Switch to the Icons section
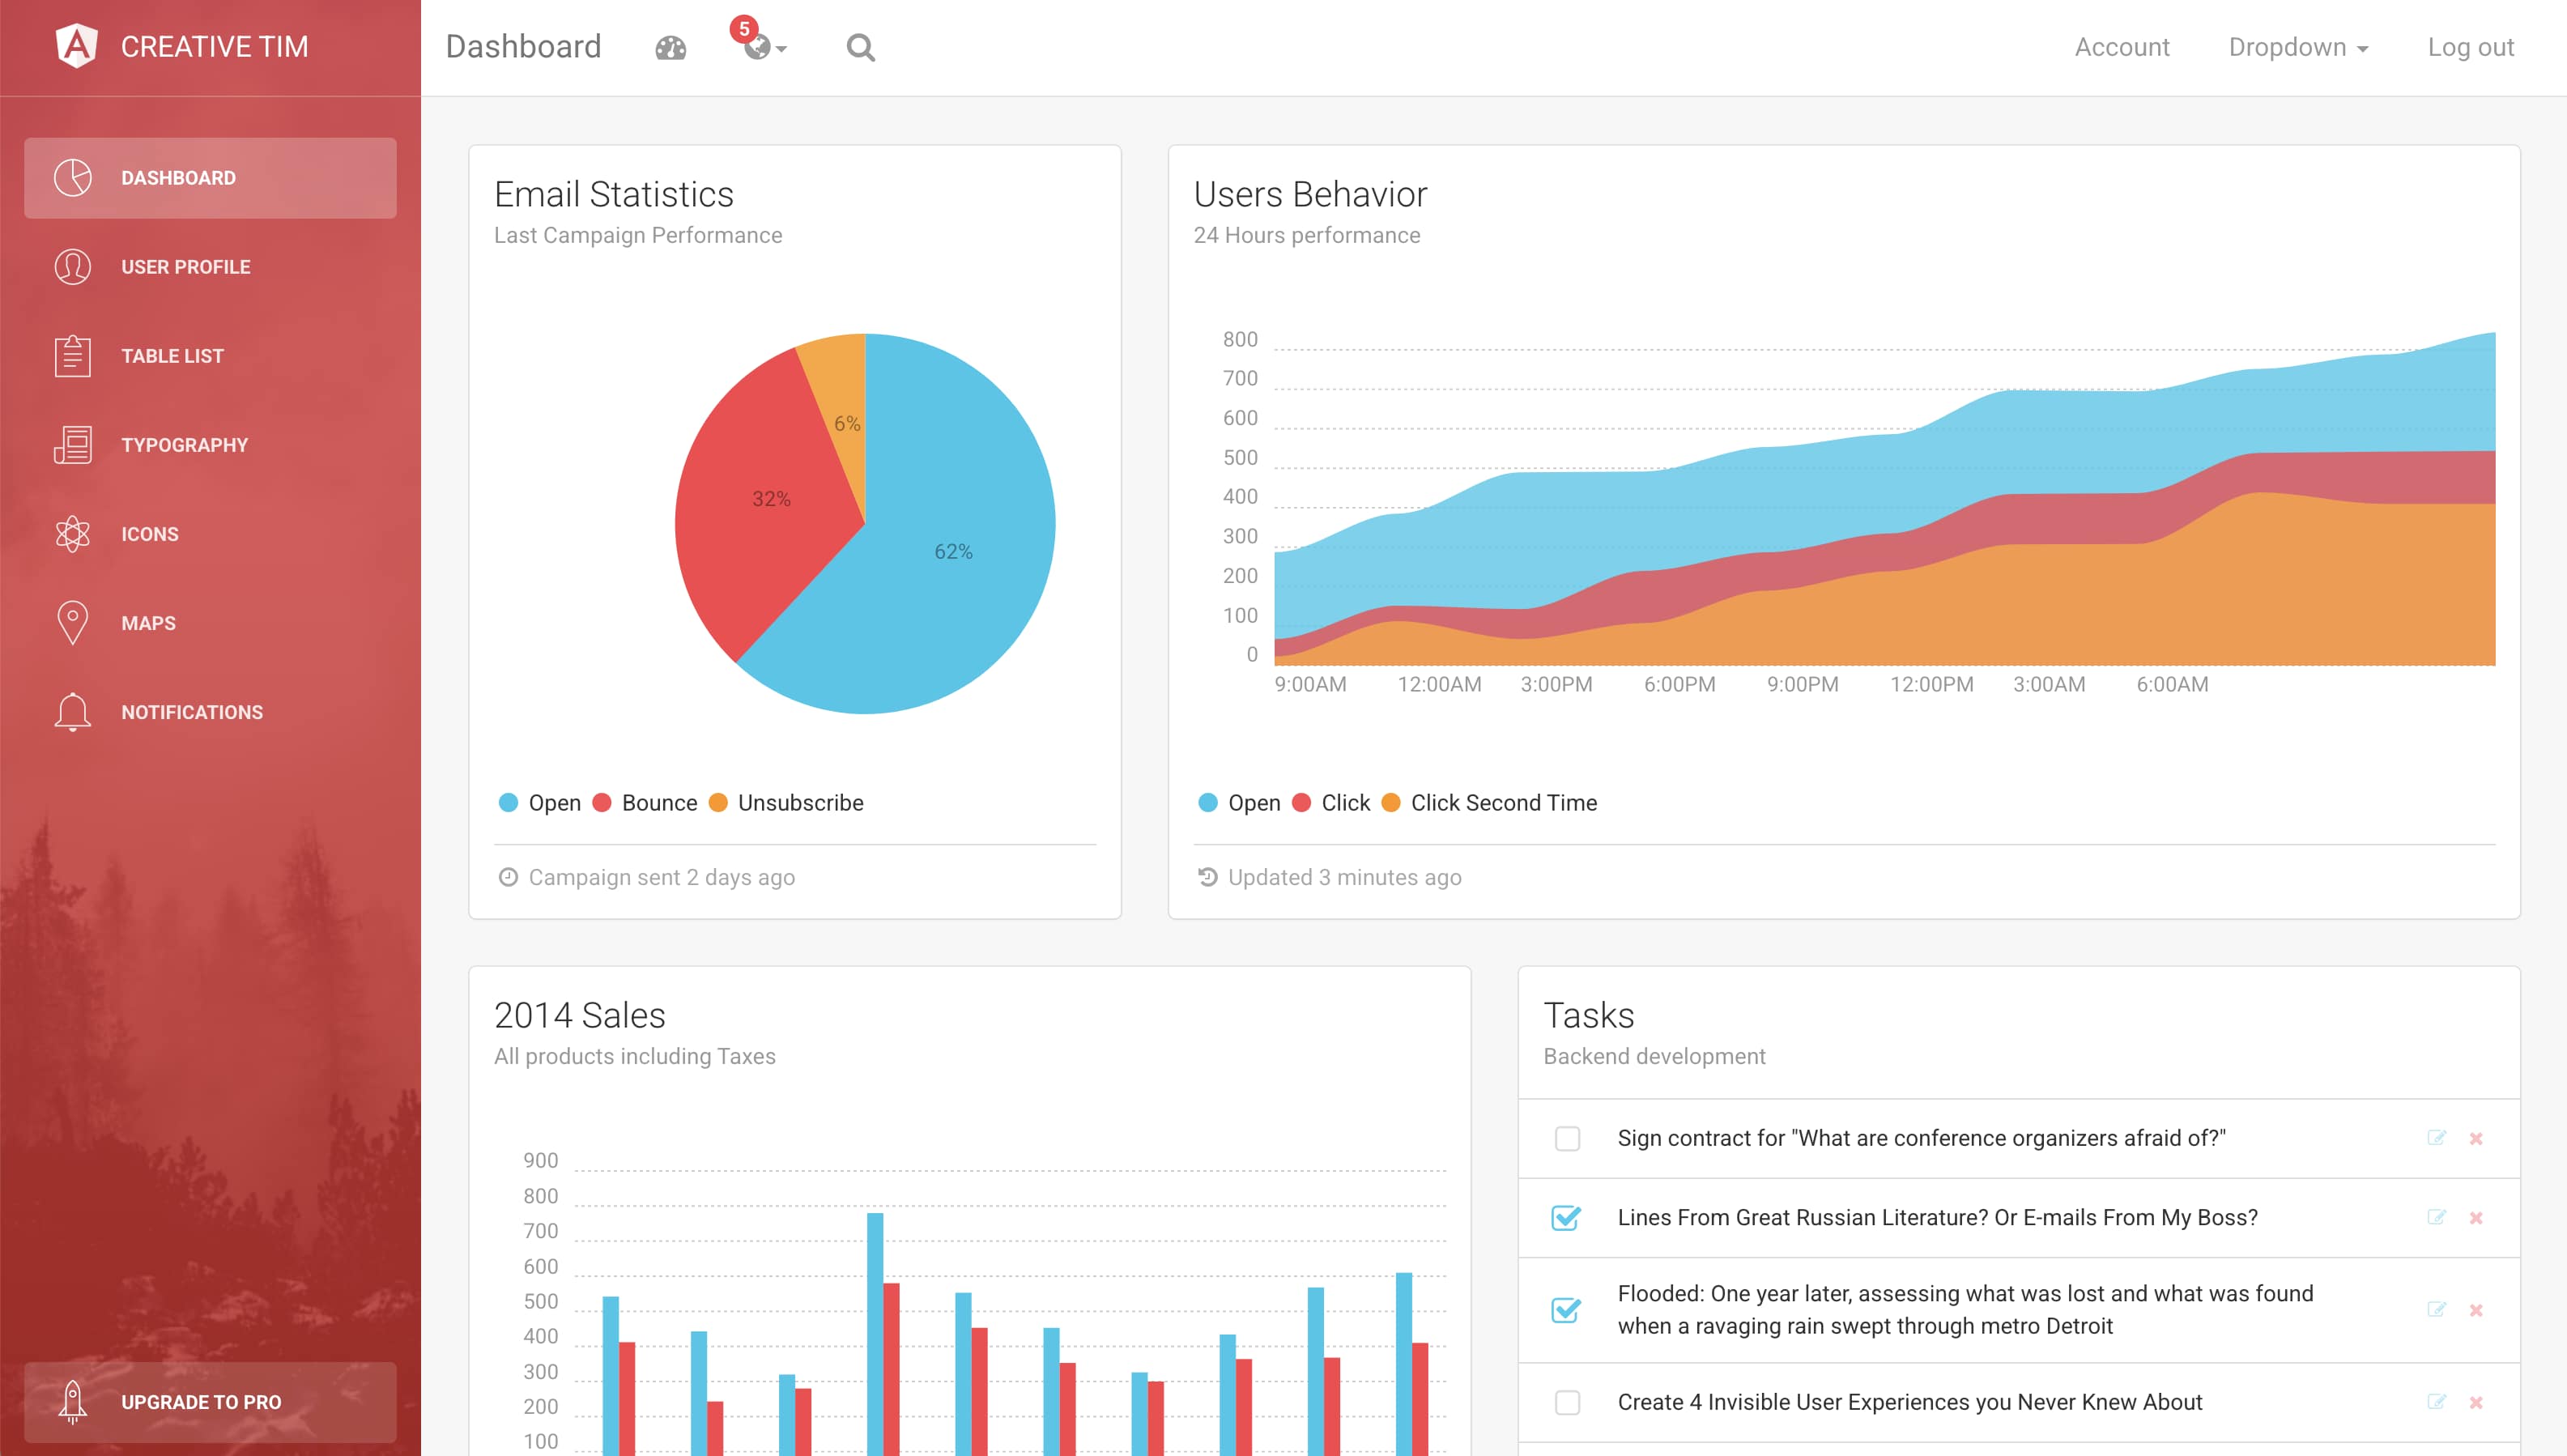This screenshot has height=1456, width=2567. pyautogui.click(x=71, y=533)
